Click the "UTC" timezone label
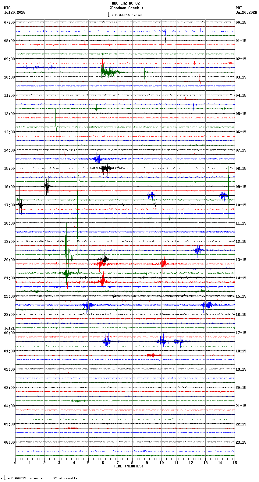259x482 pixels. point(7,8)
